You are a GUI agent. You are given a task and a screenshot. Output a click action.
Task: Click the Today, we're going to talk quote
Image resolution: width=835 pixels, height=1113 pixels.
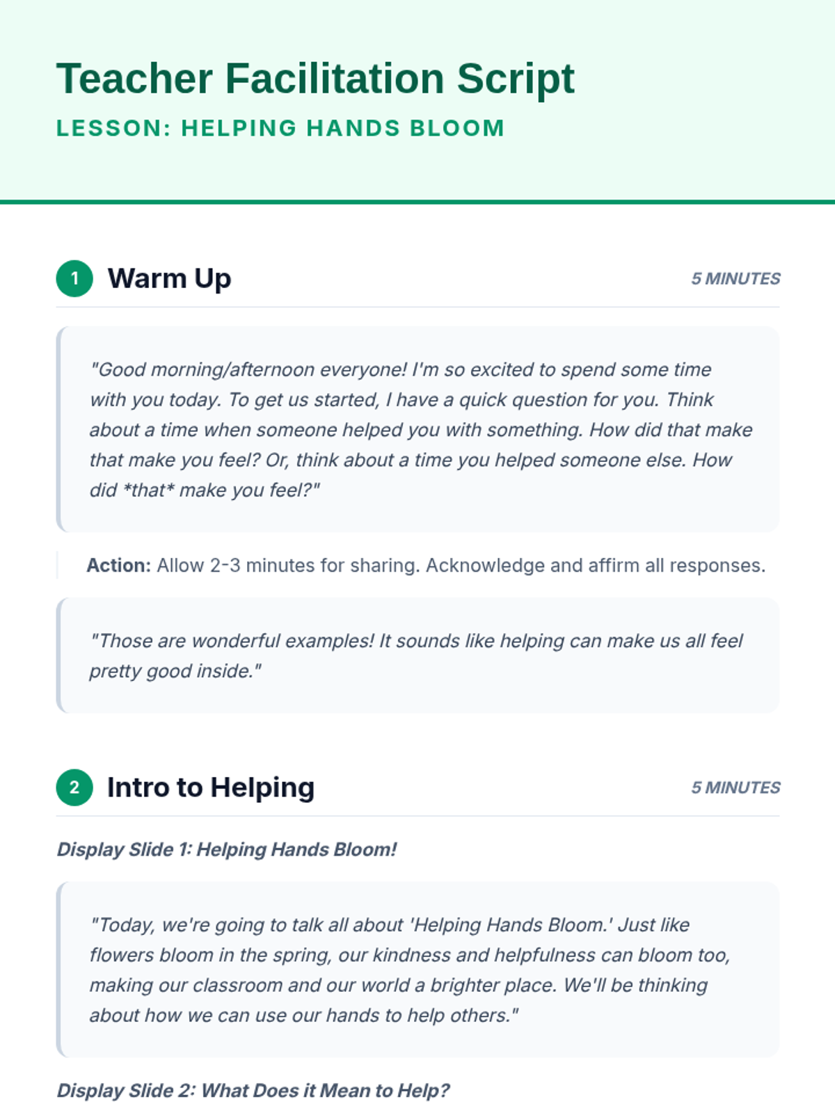tap(417, 970)
